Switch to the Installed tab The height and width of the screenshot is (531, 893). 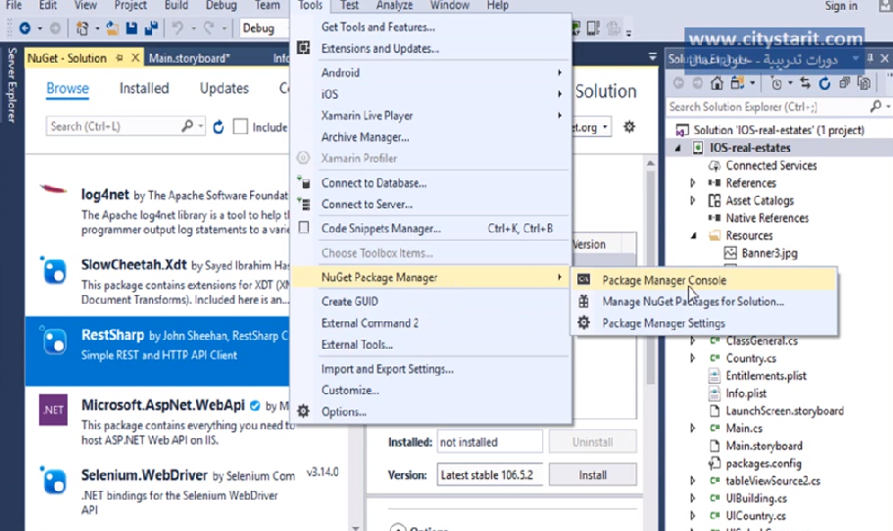click(144, 88)
